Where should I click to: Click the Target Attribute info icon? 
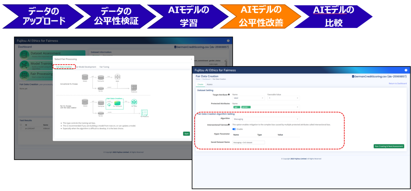click(x=229, y=94)
